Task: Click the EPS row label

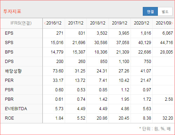Action: click(x=9, y=33)
